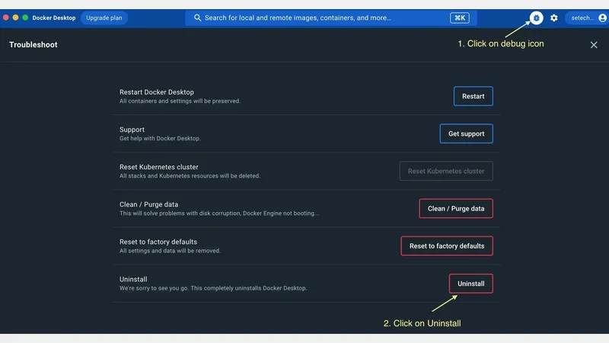Click the ⌘K shortcut badge

click(x=460, y=18)
